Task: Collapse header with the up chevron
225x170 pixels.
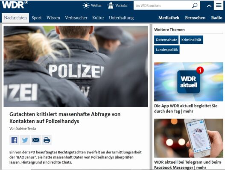Action: [x=209, y=6]
